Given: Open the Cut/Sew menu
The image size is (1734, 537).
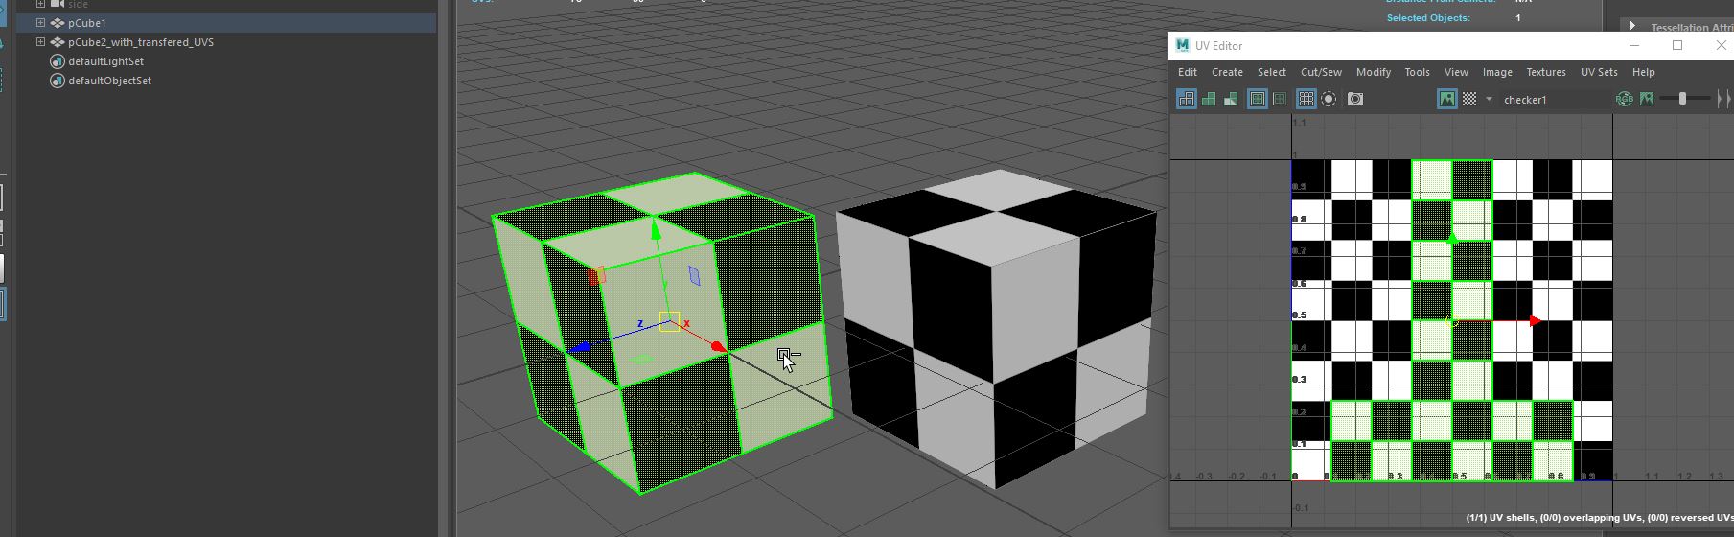Looking at the screenshot, I should click(1321, 72).
